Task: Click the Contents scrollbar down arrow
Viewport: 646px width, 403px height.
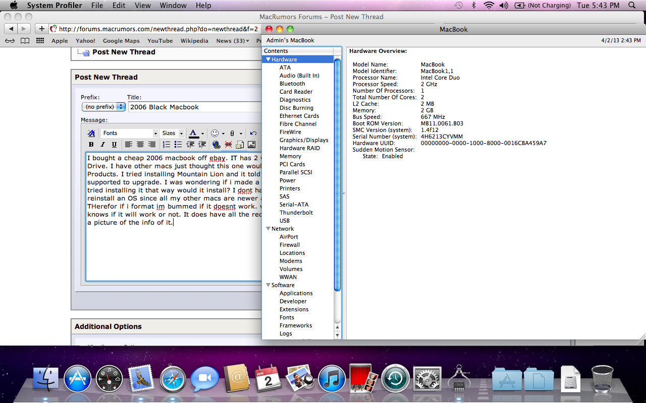Action: [338, 335]
